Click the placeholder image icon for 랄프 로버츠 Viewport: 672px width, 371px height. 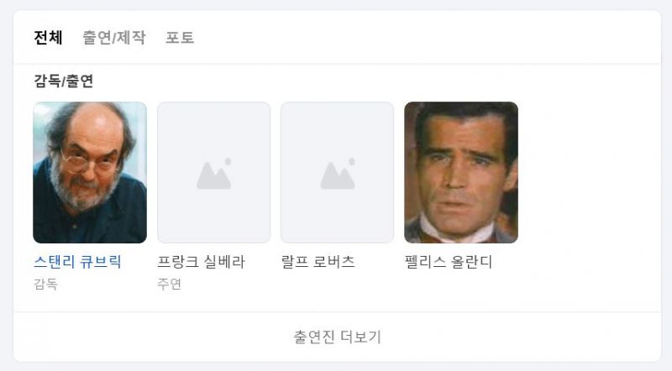coord(337,173)
